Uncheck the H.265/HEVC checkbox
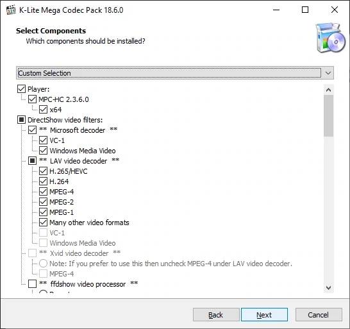 click(x=44, y=171)
